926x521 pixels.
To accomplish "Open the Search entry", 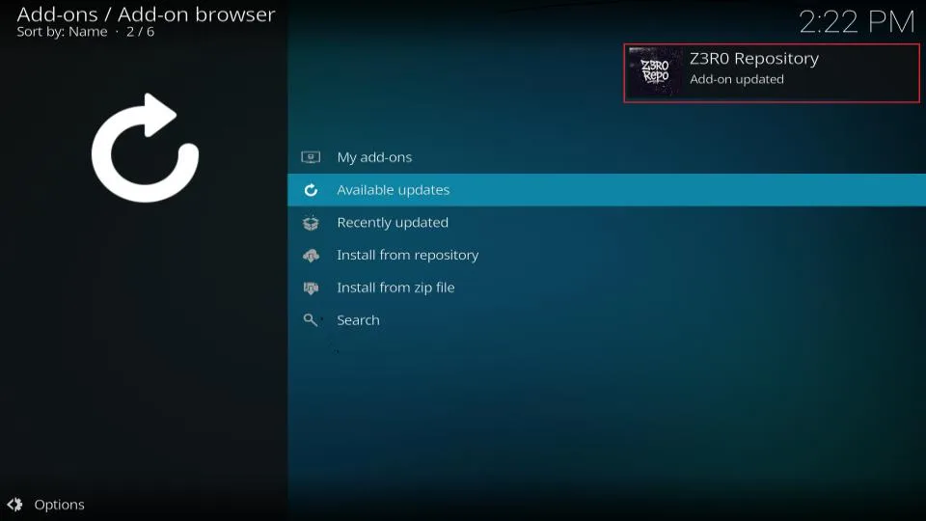I will [607, 319].
